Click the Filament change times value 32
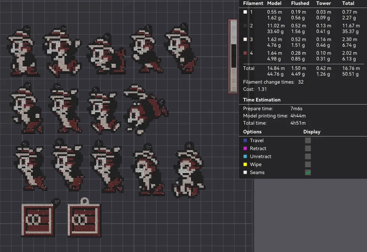Viewport: 367px width, 252px height. 301,82
